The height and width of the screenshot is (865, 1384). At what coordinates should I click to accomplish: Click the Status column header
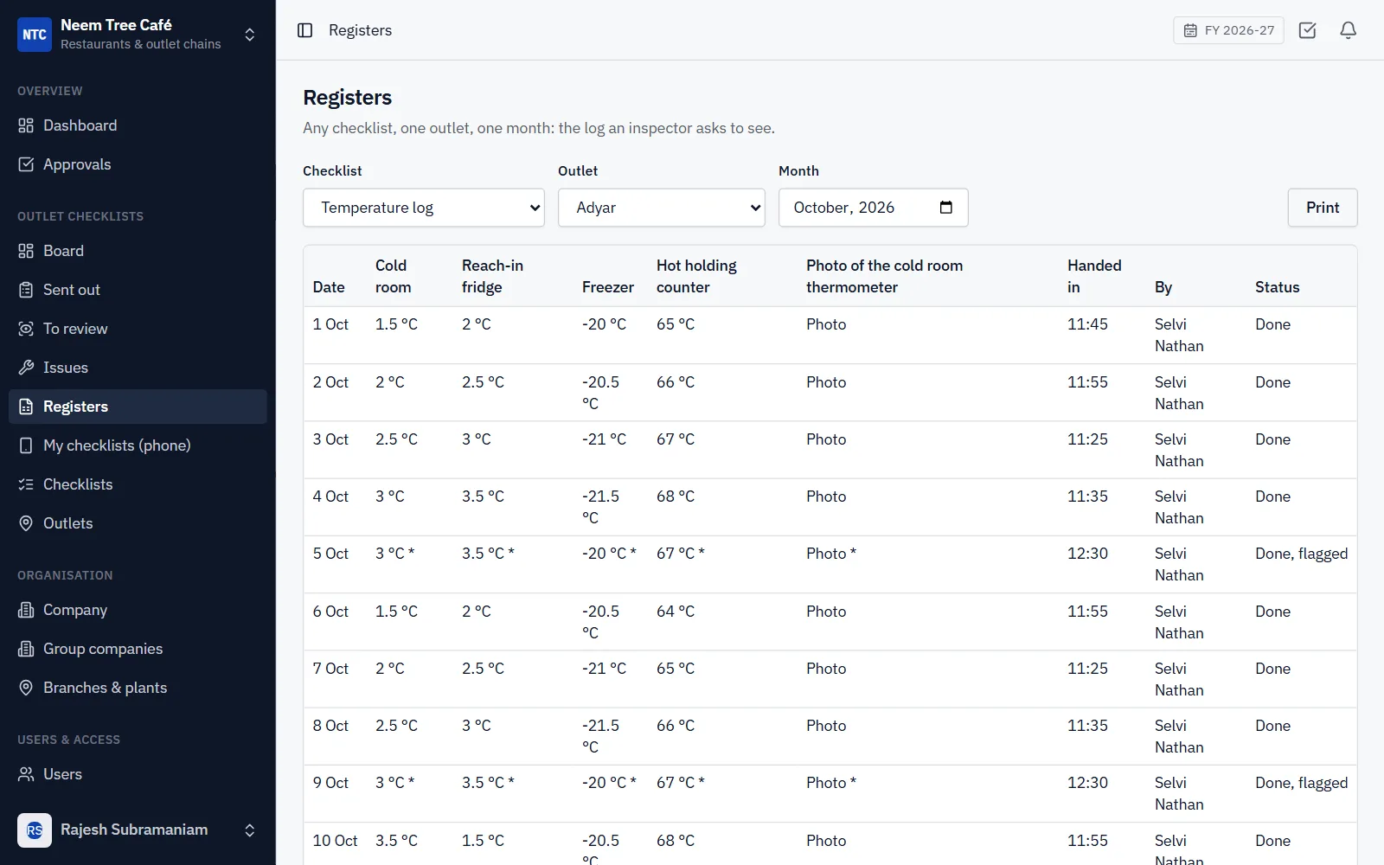pyautogui.click(x=1278, y=287)
